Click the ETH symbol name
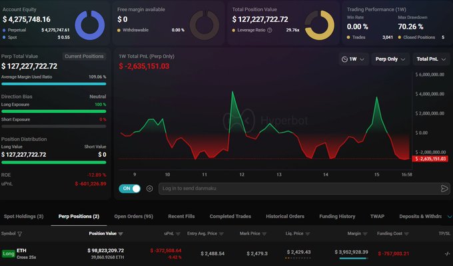 pyautogui.click(x=21, y=251)
